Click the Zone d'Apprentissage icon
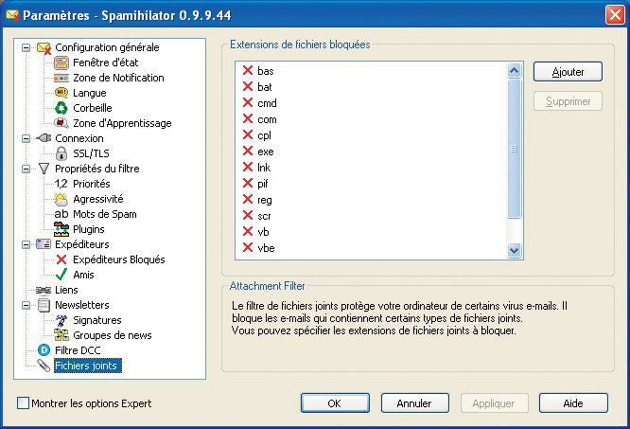The height and width of the screenshot is (429, 630). [x=61, y=123]
